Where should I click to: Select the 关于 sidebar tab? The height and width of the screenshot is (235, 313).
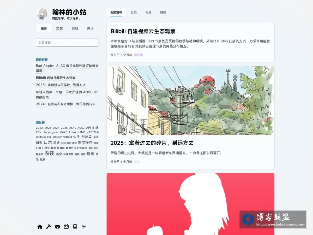tap(90, 28)
